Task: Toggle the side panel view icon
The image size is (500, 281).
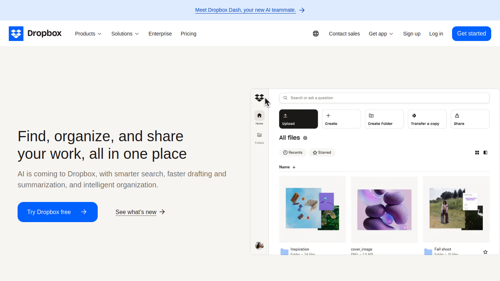Action: click(485, 153)
